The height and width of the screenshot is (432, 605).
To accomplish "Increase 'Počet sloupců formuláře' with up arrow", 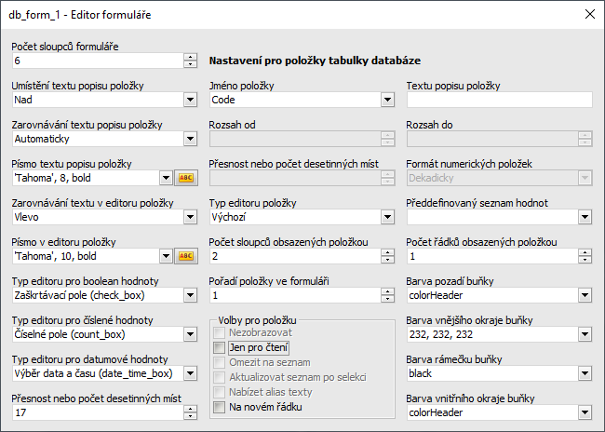I will tap(191, 57).
